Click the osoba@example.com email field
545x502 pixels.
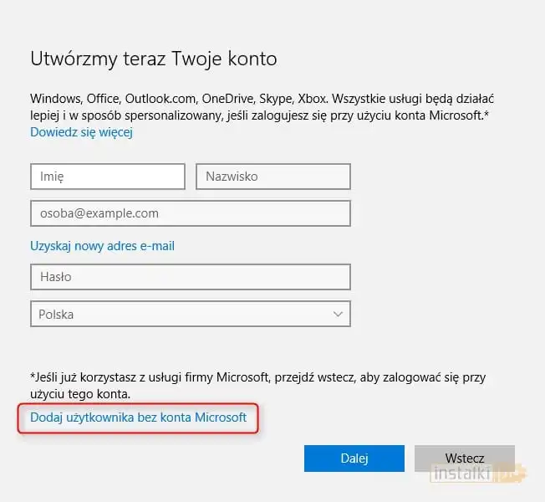pos(190,213)
